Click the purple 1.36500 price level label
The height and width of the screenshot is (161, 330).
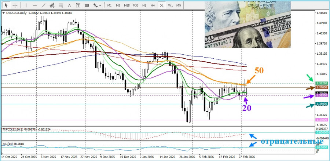click(x=322, y=96)
